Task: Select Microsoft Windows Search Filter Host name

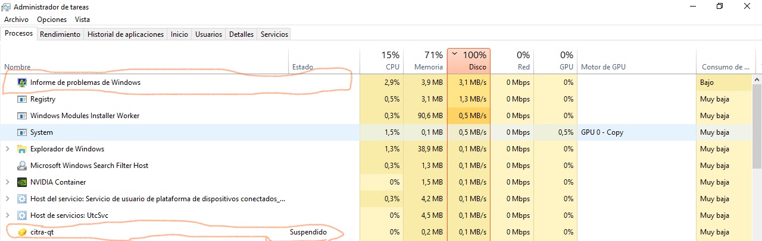Action: 89,166
